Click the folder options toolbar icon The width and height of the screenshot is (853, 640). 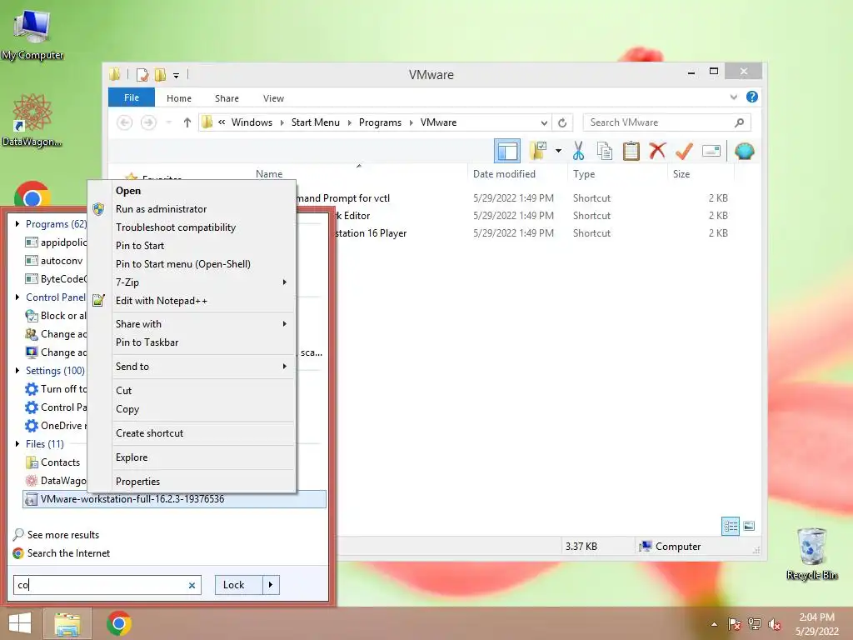pyautogui.click(x=538, y=152)
